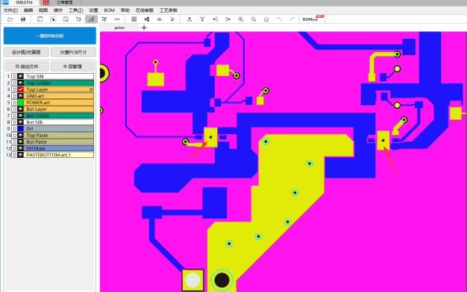Viewport: 467px width, 292px height.
Task: Click the zoom in magnifier icon
Action: [x=240, y=19]
